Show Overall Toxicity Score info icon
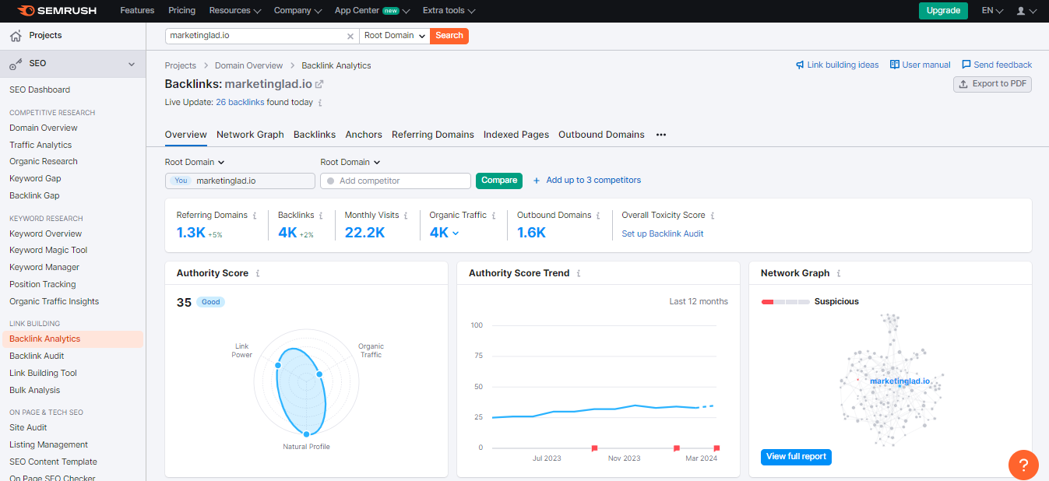Viewport: 1049px width, 481px height. pyautogui.click(x=713, y=216)
